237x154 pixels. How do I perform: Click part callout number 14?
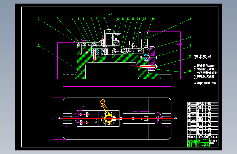[x=138, y=19]
